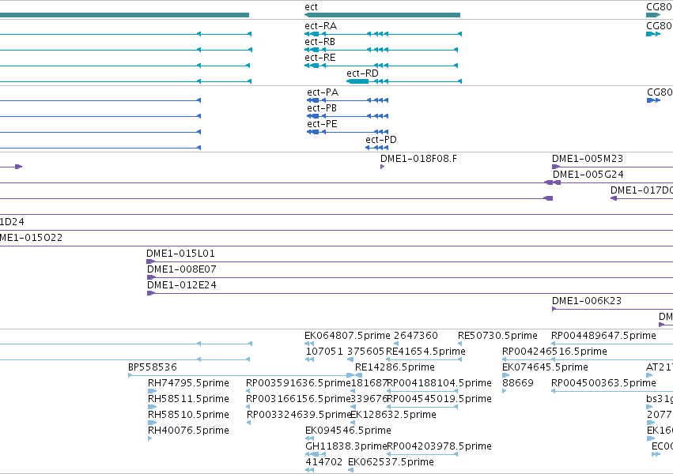
Task: Click the EK062537.5prime EST label
Action: (x=391, y=462)
